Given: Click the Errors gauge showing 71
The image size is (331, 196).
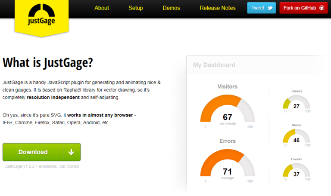Looking at the screenshot, I should point(228,166).
